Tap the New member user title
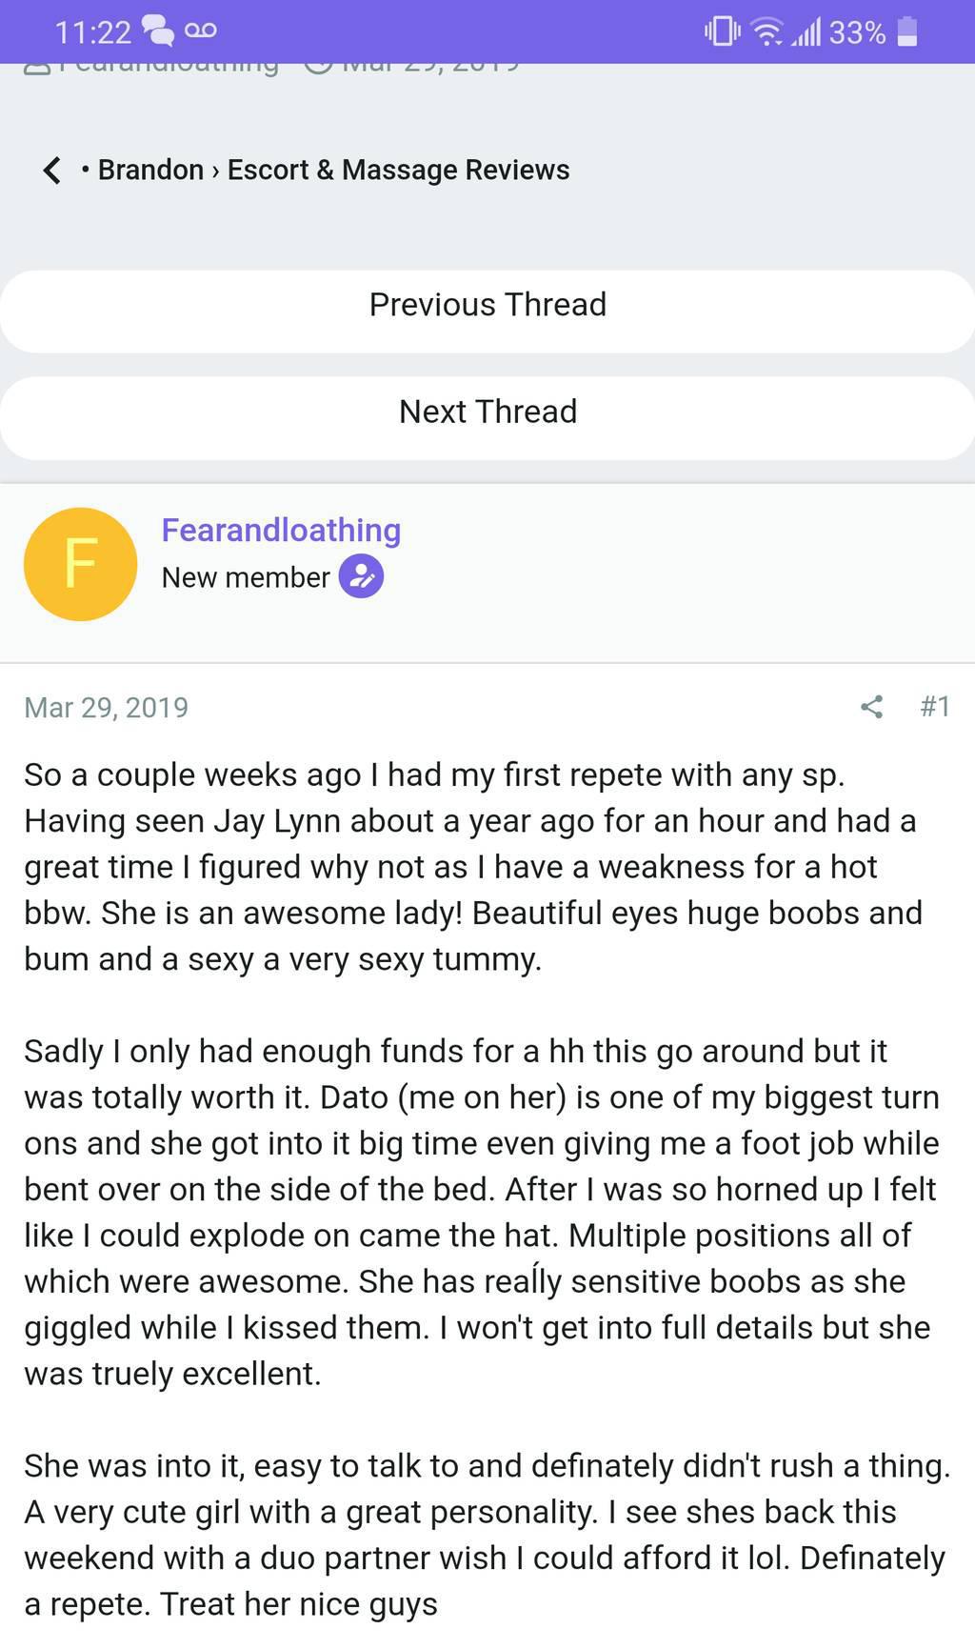This screenshot has width=975, height=1649. (x=246, y=577)
